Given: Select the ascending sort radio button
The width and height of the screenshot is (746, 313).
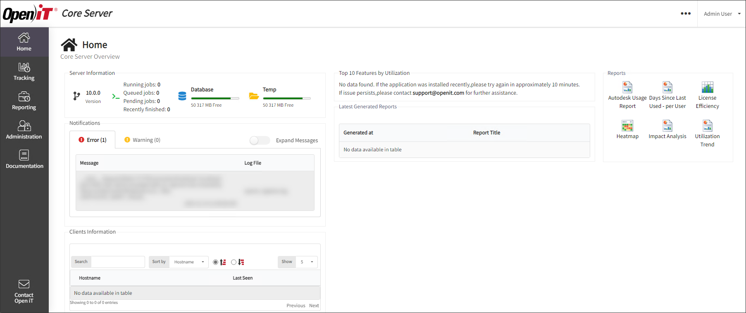Looking at the screenshot, I should (x=215, y=262).
